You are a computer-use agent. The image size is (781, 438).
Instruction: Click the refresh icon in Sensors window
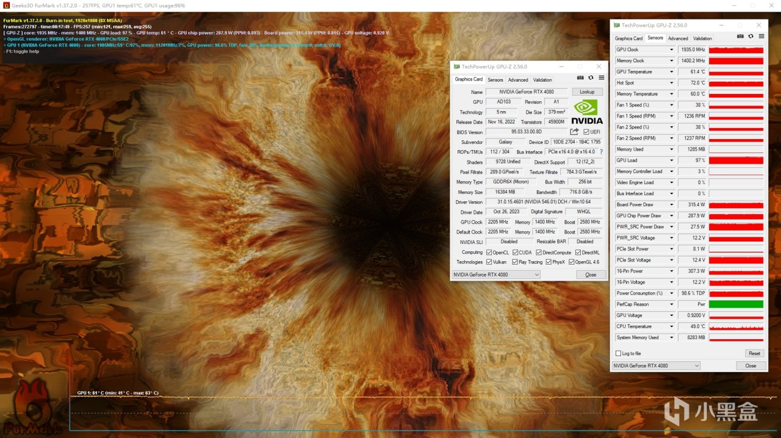(x=750, y=37)
